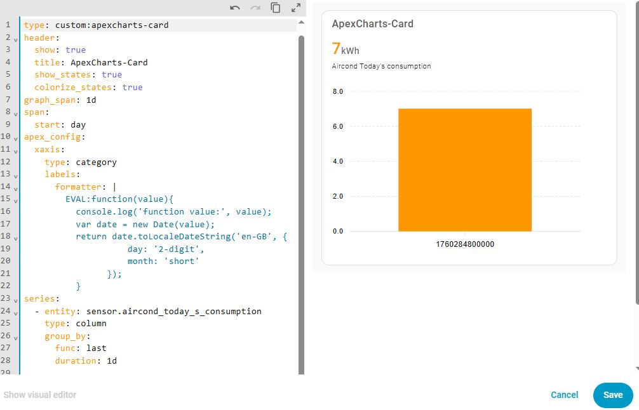Screen dimensions: 639x410
Task: Fold the xaxis section at line 11
Action: (x=16, y=152)
